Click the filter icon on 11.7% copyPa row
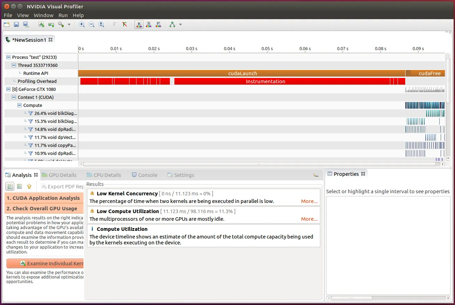 [30, 145]
